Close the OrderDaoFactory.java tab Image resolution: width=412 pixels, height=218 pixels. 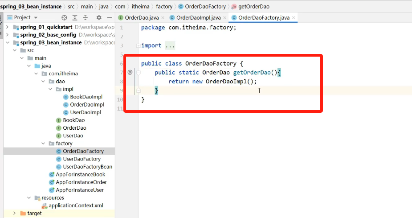click(x=294, y=18)
